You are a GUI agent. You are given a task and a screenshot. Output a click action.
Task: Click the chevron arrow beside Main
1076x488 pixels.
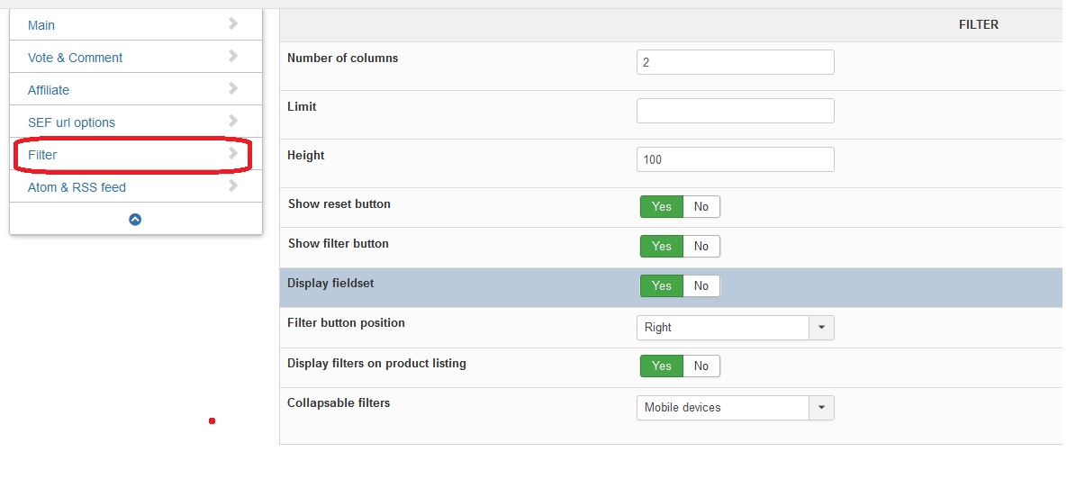pos(233,23)
